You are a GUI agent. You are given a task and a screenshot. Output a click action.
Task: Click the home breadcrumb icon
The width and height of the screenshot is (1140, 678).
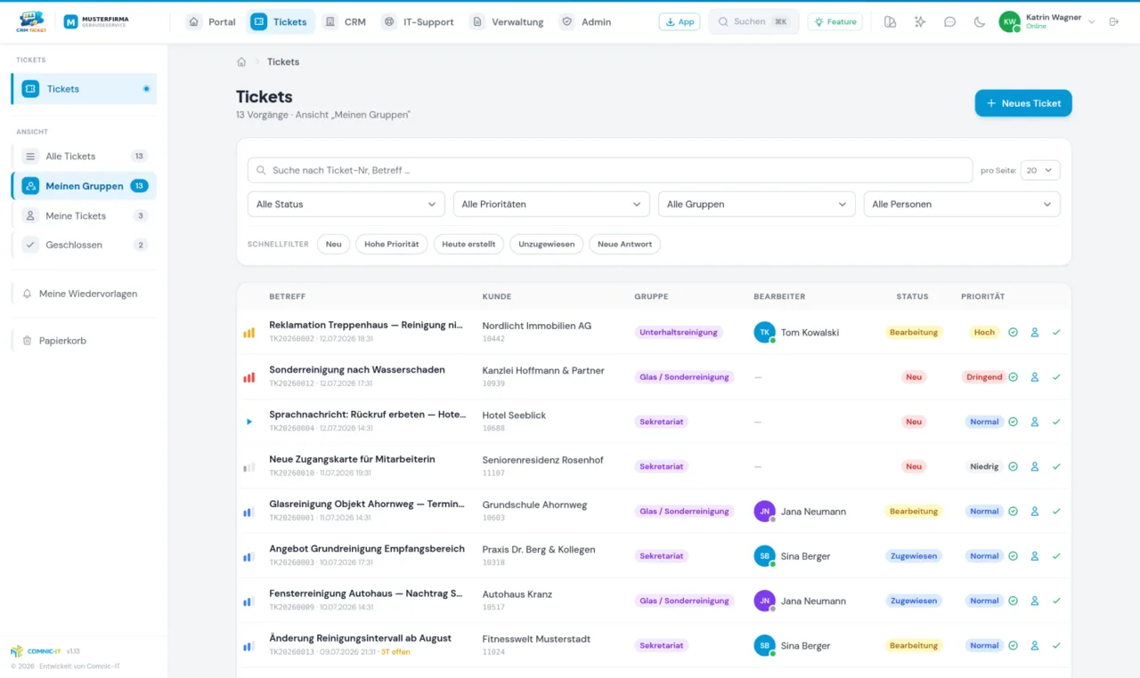coord(241,61)
